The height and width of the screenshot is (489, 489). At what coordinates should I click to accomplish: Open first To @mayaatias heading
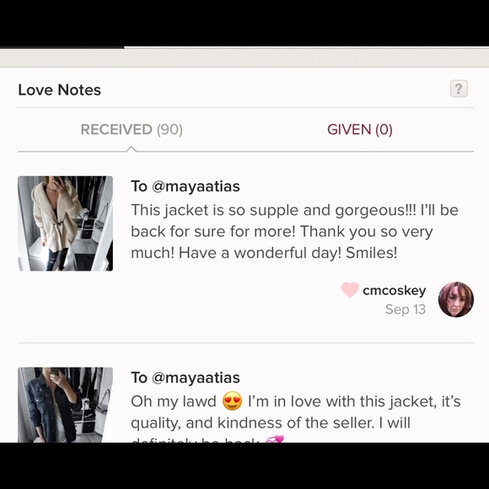click(x=185, y=186)
